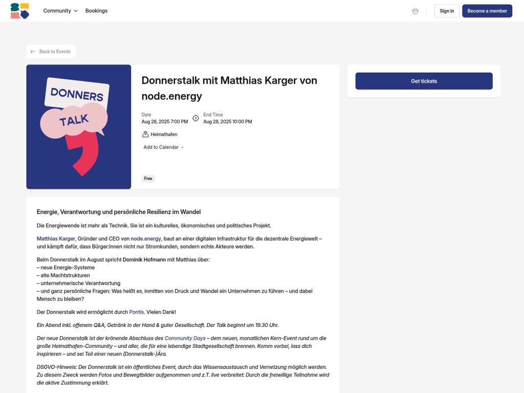Image resolution: width=524 pixels, height=393 pixels.
Task: Collapse the Add to Calendar chevron arrow
Action: 183,147
